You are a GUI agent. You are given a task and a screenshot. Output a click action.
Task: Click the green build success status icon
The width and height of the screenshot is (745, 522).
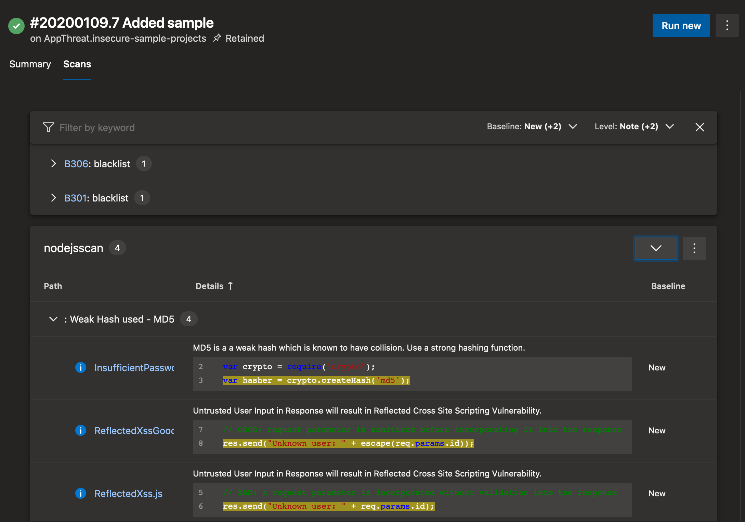[x=16, y=26]
